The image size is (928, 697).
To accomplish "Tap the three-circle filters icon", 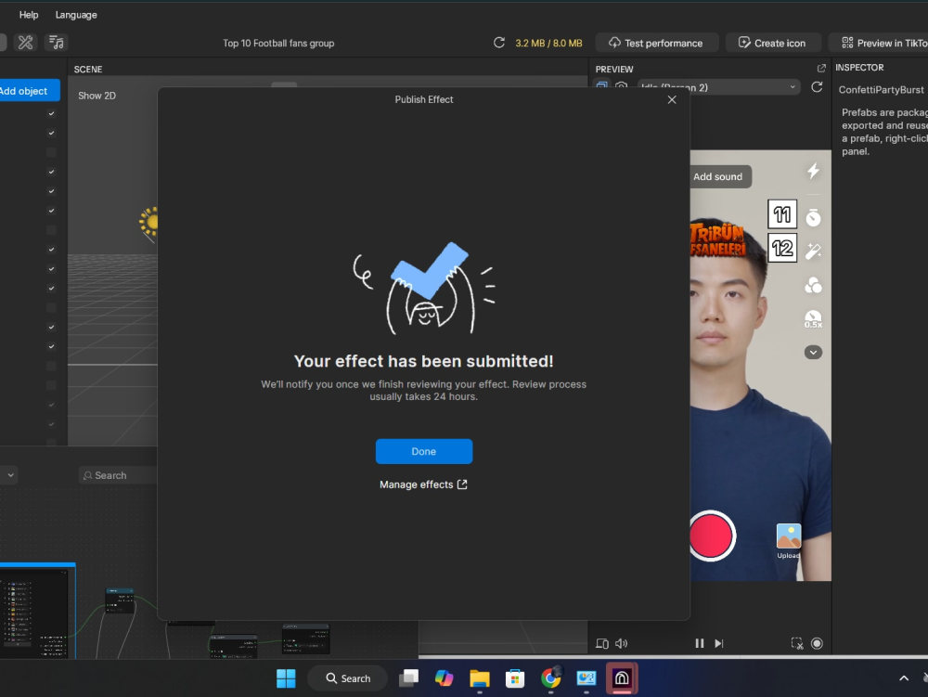I will (813, 285).
